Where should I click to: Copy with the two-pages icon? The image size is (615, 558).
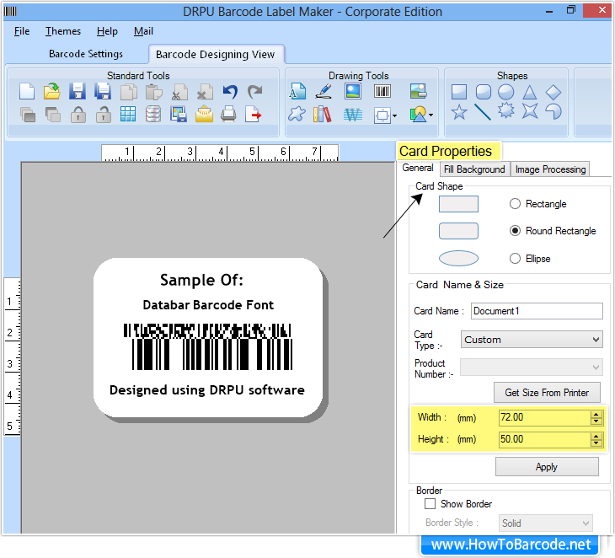coord(128,92)
